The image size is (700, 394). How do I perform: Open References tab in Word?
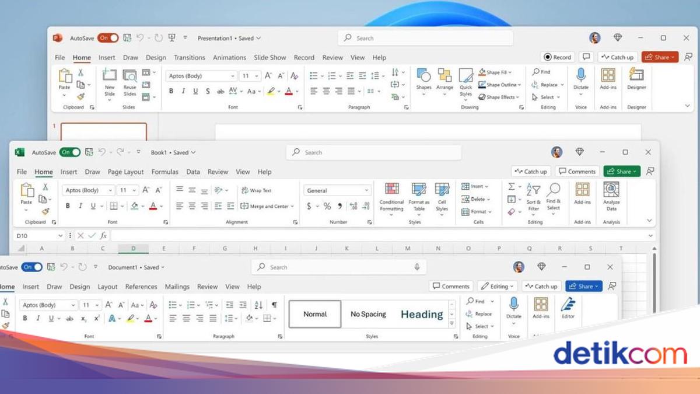coord(141,287)
